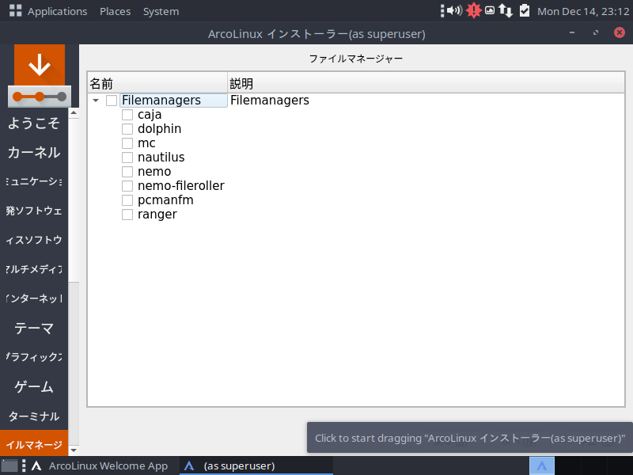Image resolution: width=633 pixels, height=475 pixels.
Task: Click the bottom panel handle dots
Action: tap(24, 465)
